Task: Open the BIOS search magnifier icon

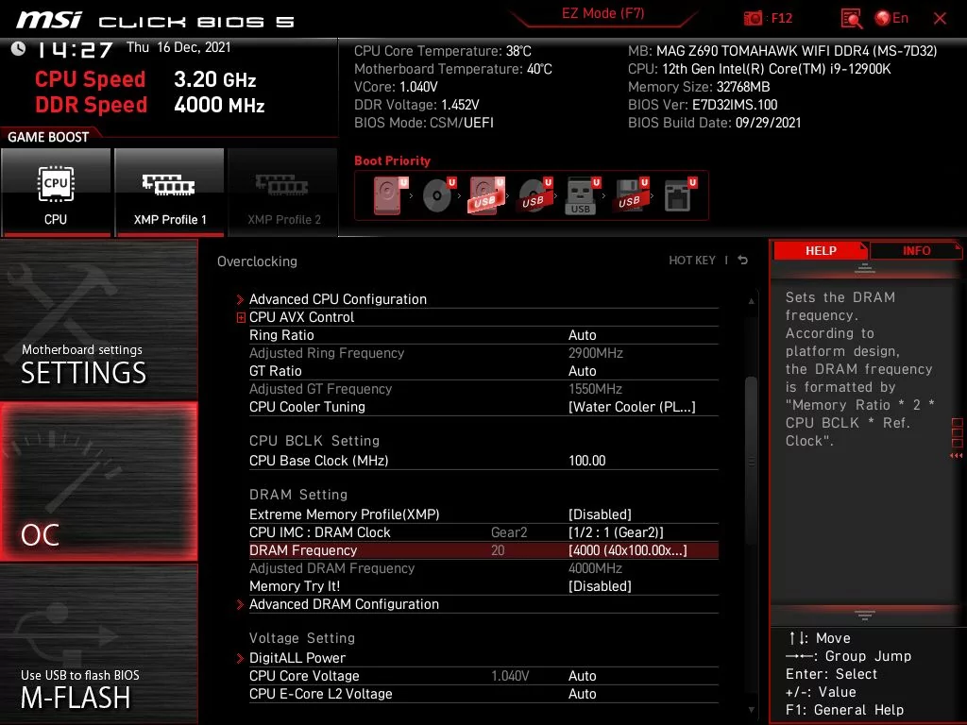Action: (x=852, y=19)
